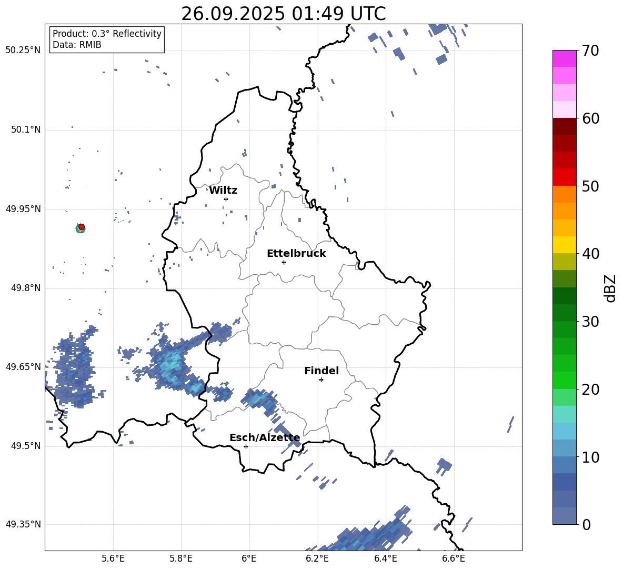Click the Data: RMIB text
Image resolution: width=623 pixels, height=569 pixels.
[77, 45]
